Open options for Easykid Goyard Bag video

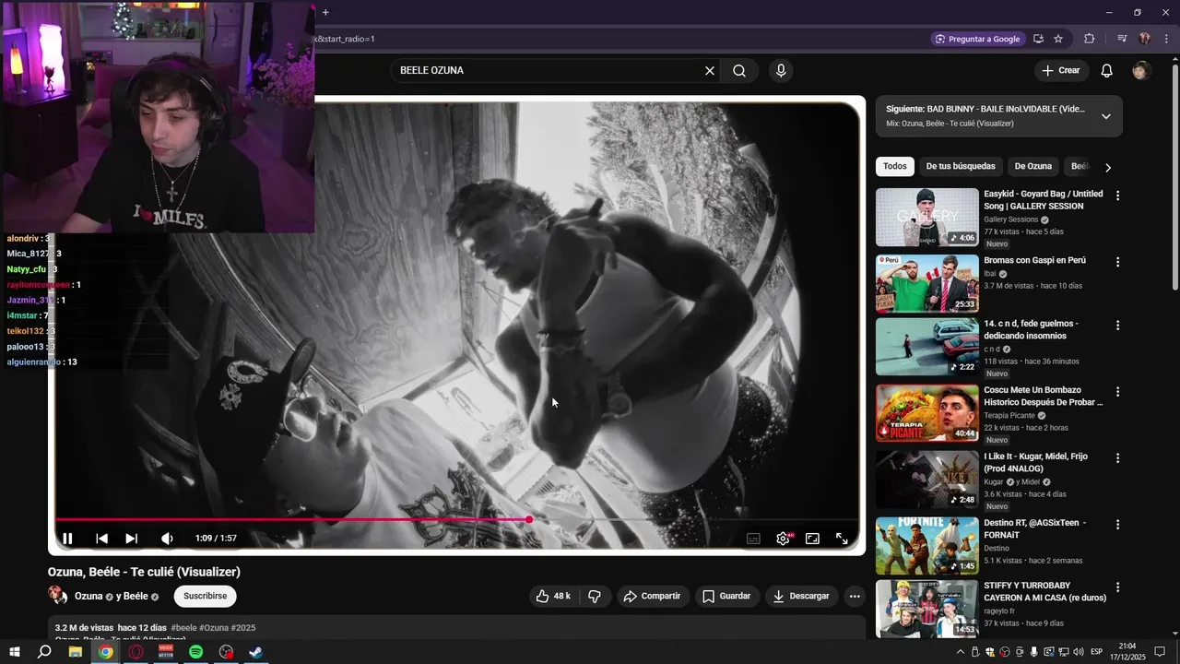click(x=1117, y=196)
